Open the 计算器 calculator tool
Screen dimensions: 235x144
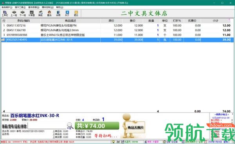31,13
